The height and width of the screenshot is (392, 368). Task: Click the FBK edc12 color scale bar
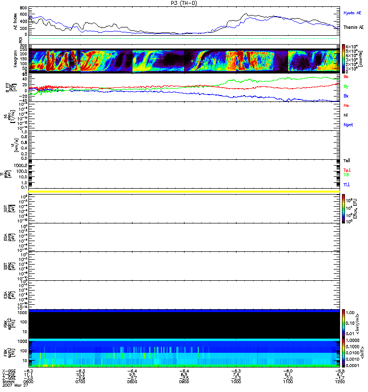[x=343, y=323]
